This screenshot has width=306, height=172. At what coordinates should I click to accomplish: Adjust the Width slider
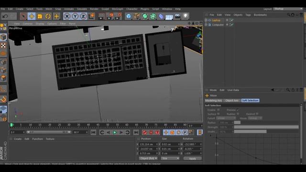pyautogui.click(x=266, y=132)
